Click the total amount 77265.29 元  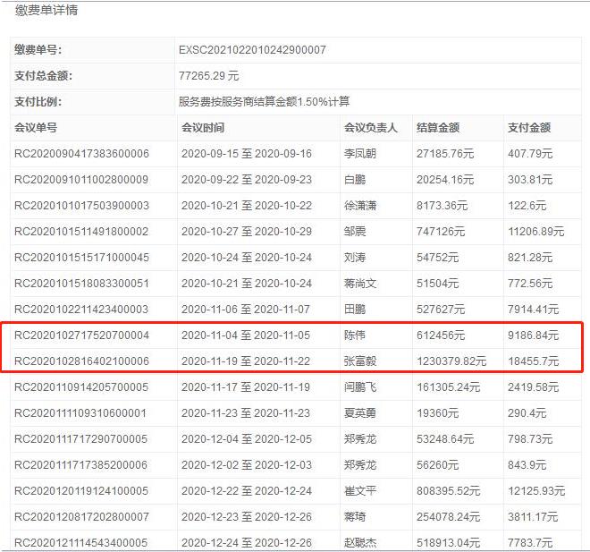[x=209, y=76]
